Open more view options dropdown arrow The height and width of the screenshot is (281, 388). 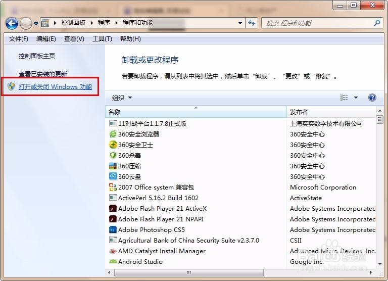(356, 98)
